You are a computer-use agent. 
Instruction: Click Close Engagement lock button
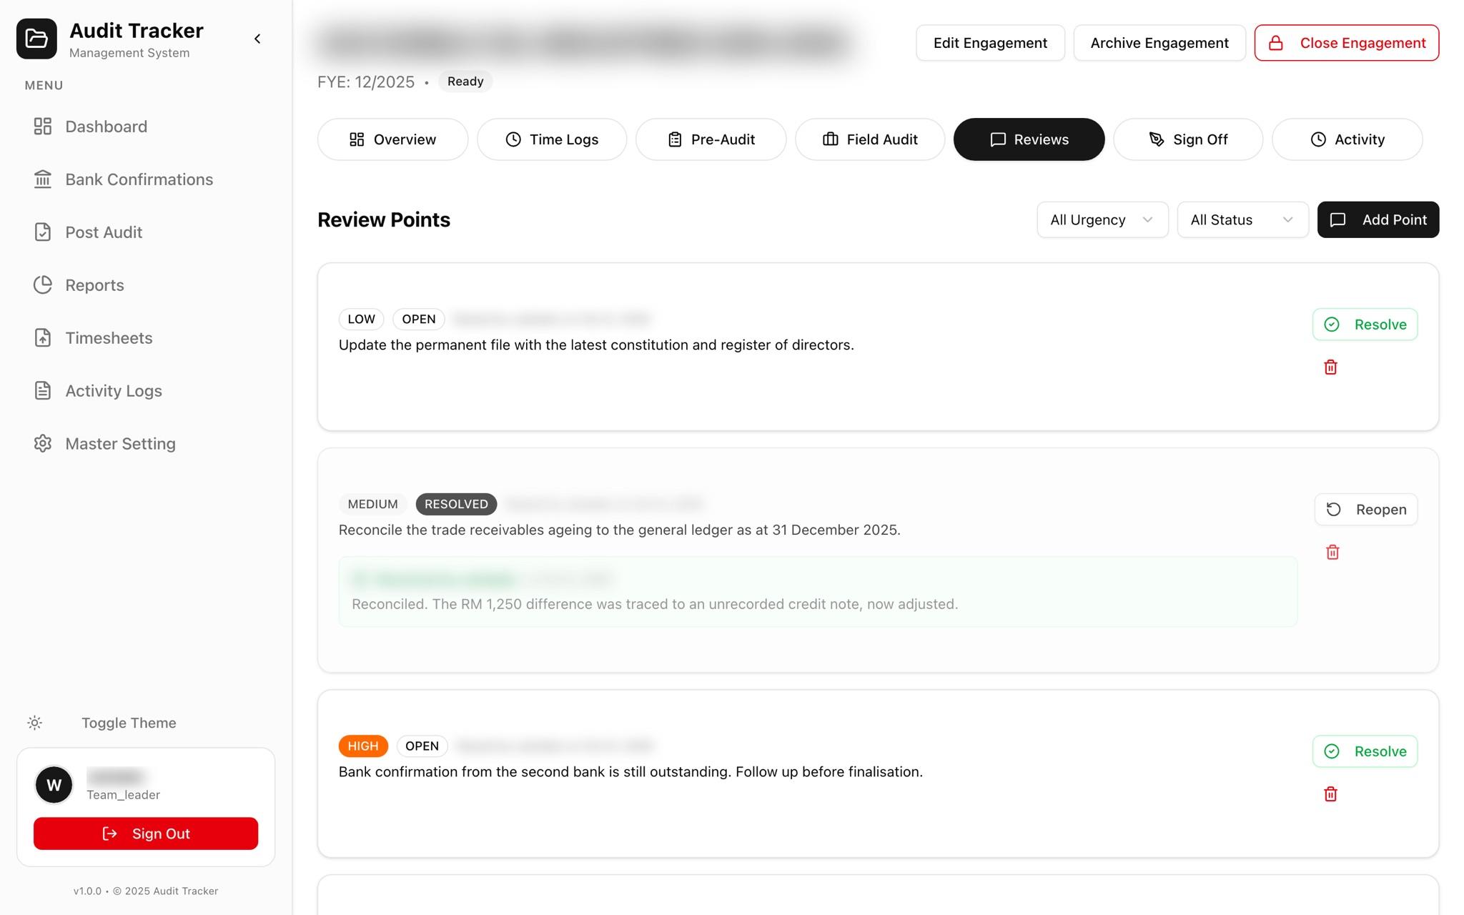[x=1347, y=43]
